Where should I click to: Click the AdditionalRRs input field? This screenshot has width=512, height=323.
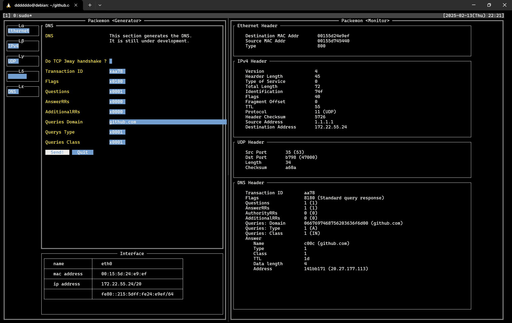point(117,112)
